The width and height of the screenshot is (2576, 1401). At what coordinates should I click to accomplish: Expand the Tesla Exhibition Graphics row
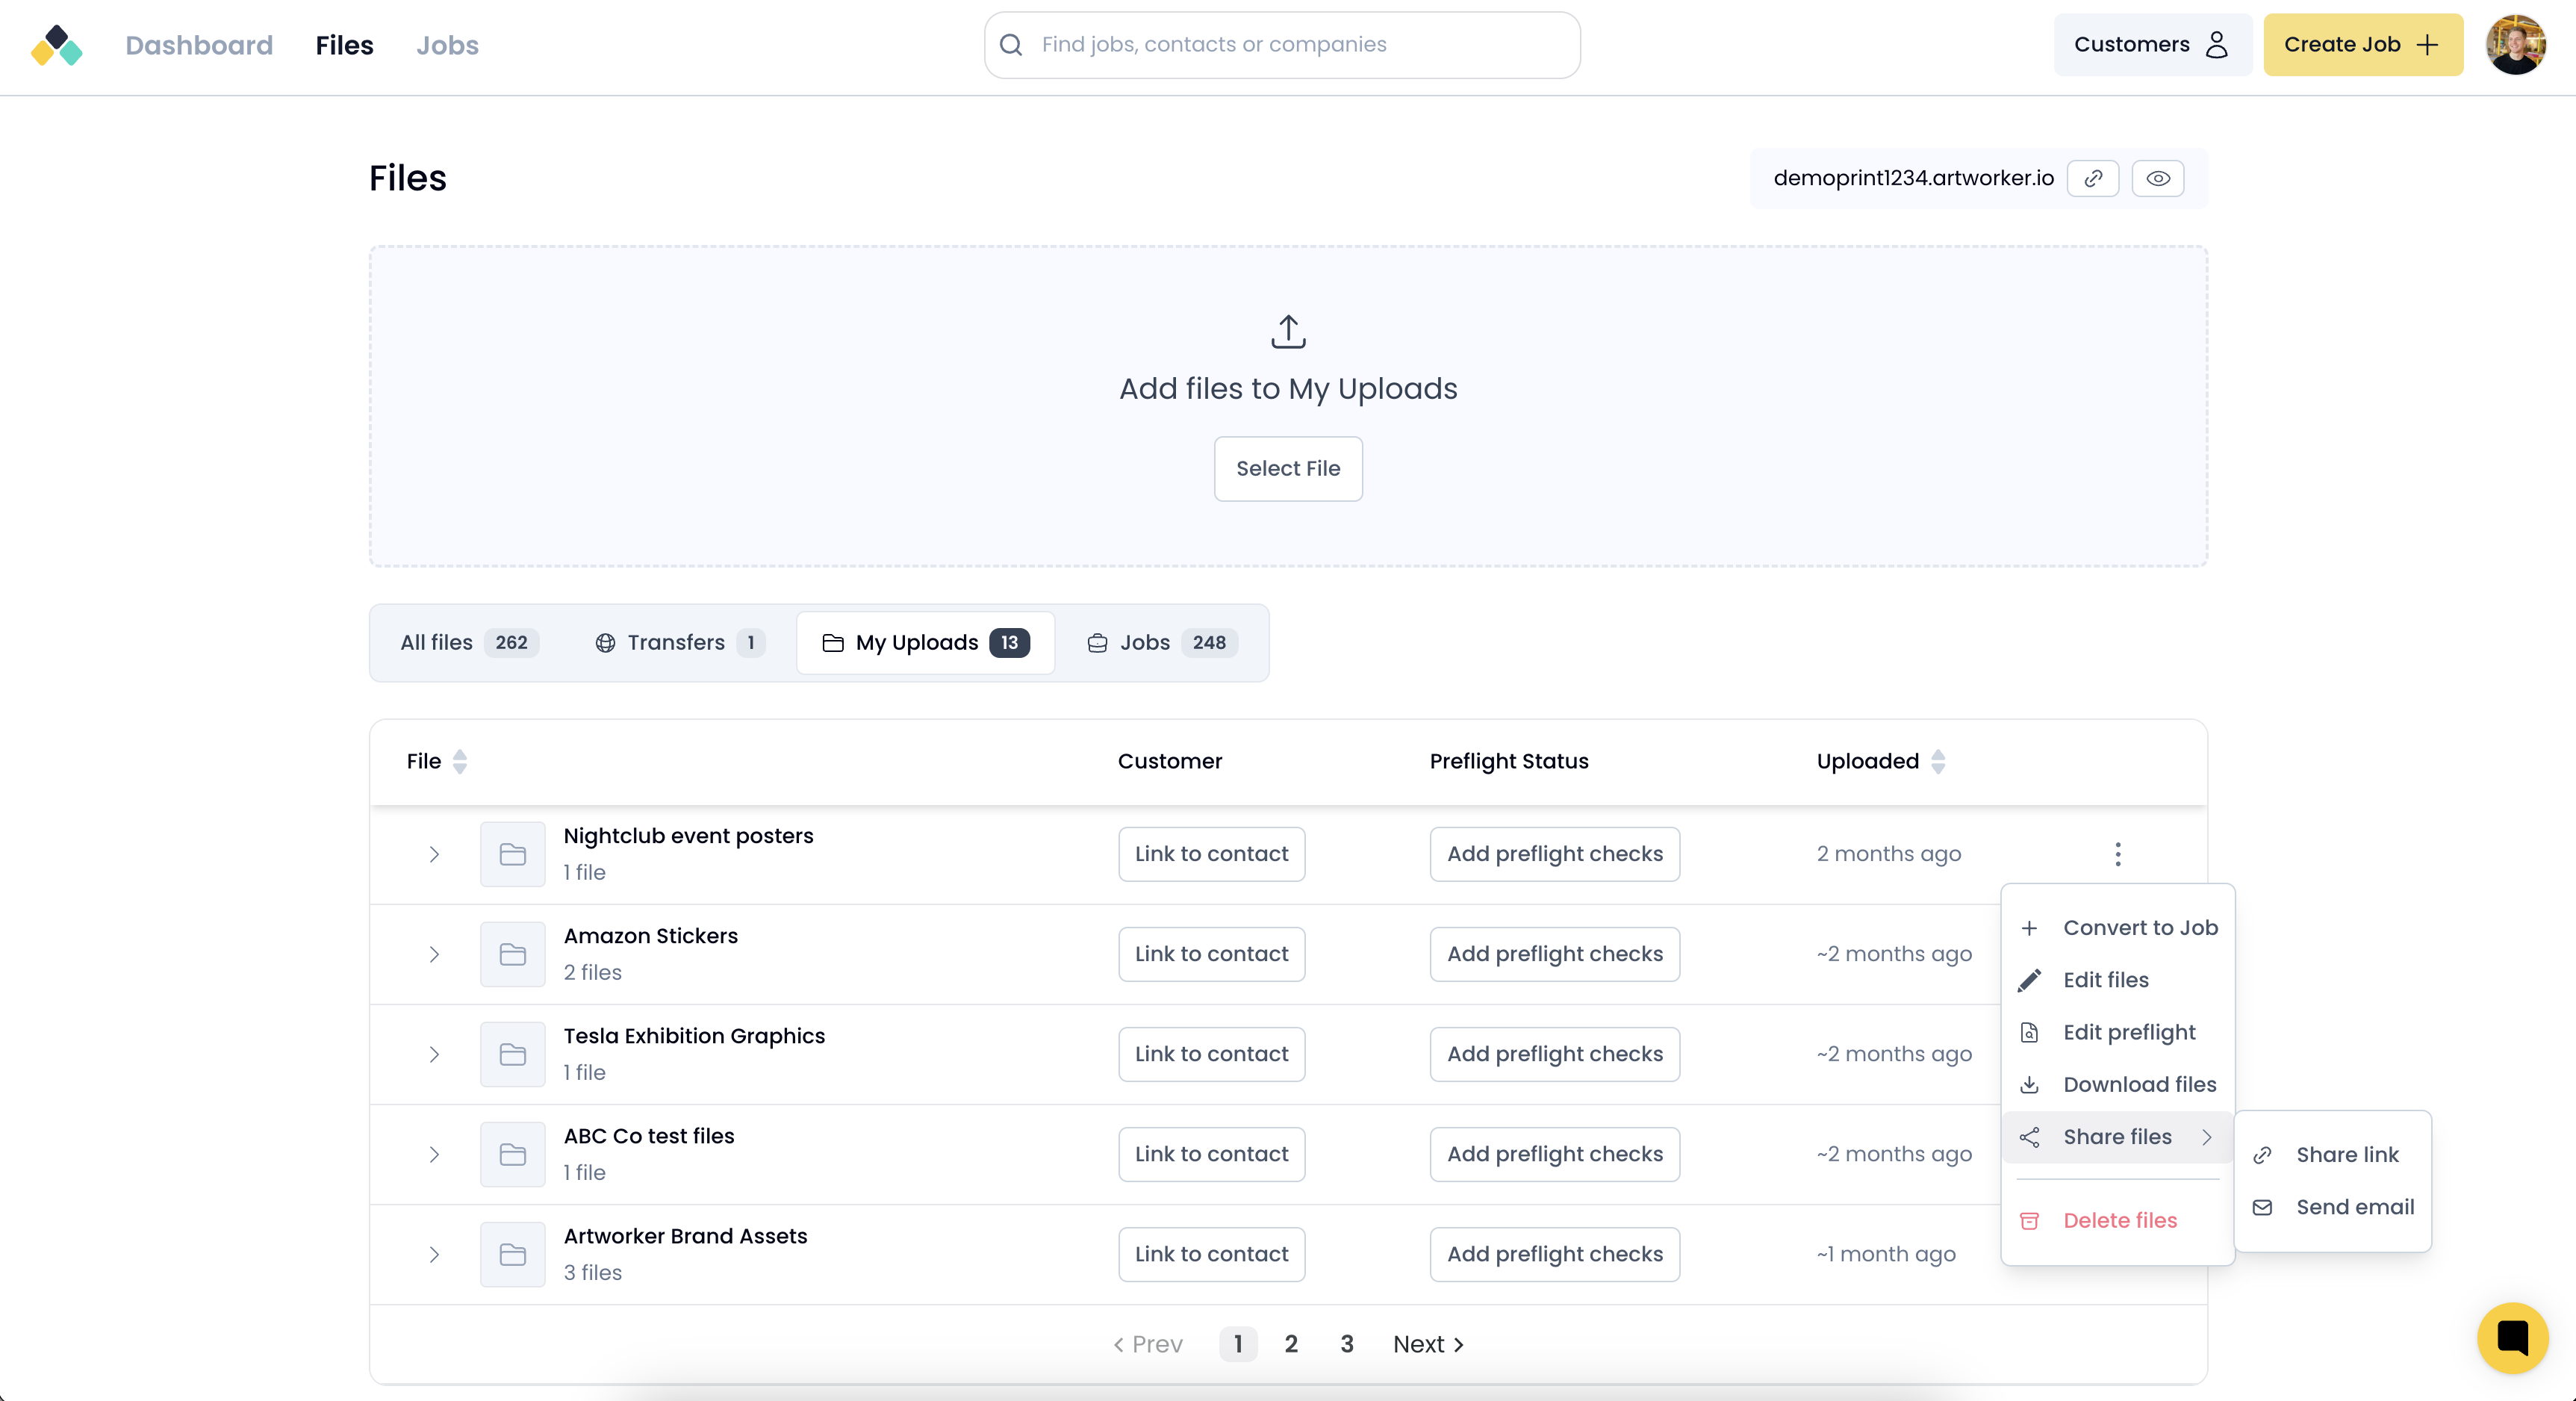[434, 1054]
